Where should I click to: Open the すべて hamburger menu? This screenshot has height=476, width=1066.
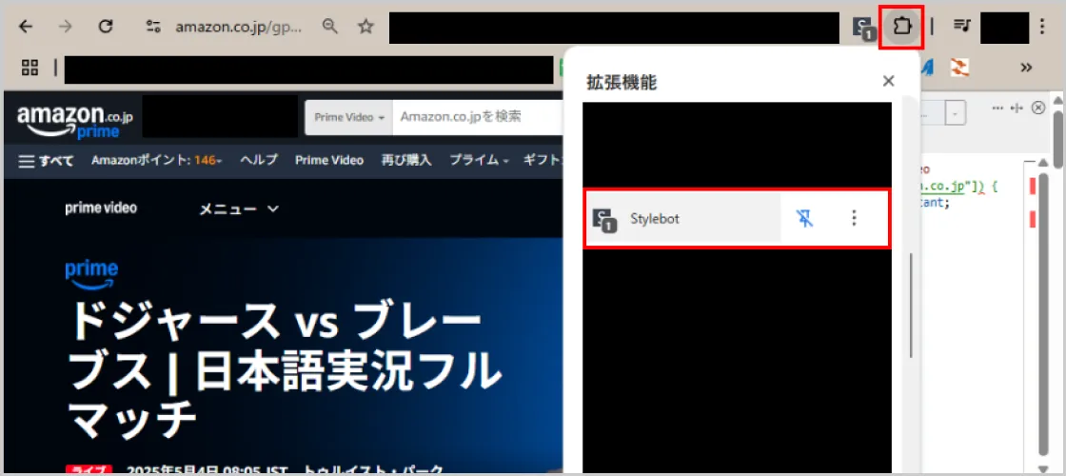(47, 161)
